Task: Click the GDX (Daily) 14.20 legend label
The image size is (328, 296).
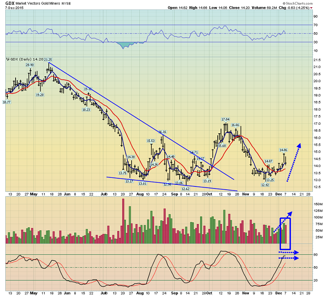Action: coord(27,59)
